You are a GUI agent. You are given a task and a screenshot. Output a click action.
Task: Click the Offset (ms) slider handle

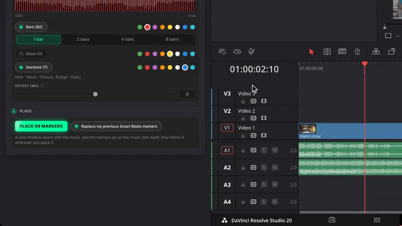coord(95,94)
